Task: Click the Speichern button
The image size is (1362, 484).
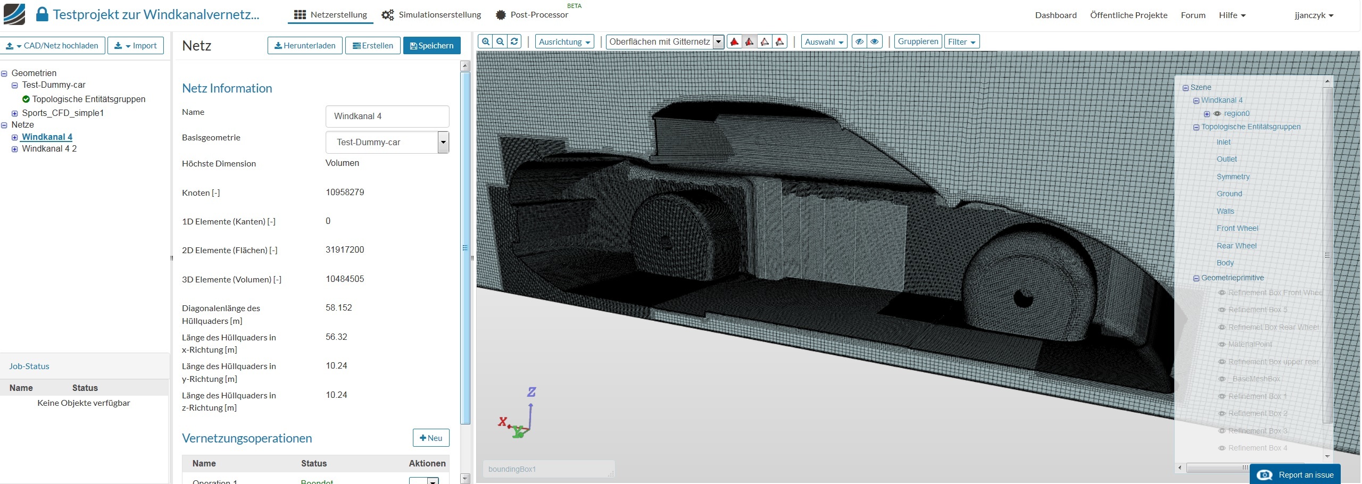Action: 431,45
